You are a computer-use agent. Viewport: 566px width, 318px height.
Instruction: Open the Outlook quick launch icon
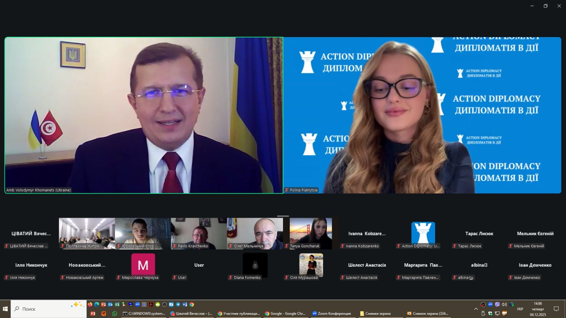click(x=110, y=304)
